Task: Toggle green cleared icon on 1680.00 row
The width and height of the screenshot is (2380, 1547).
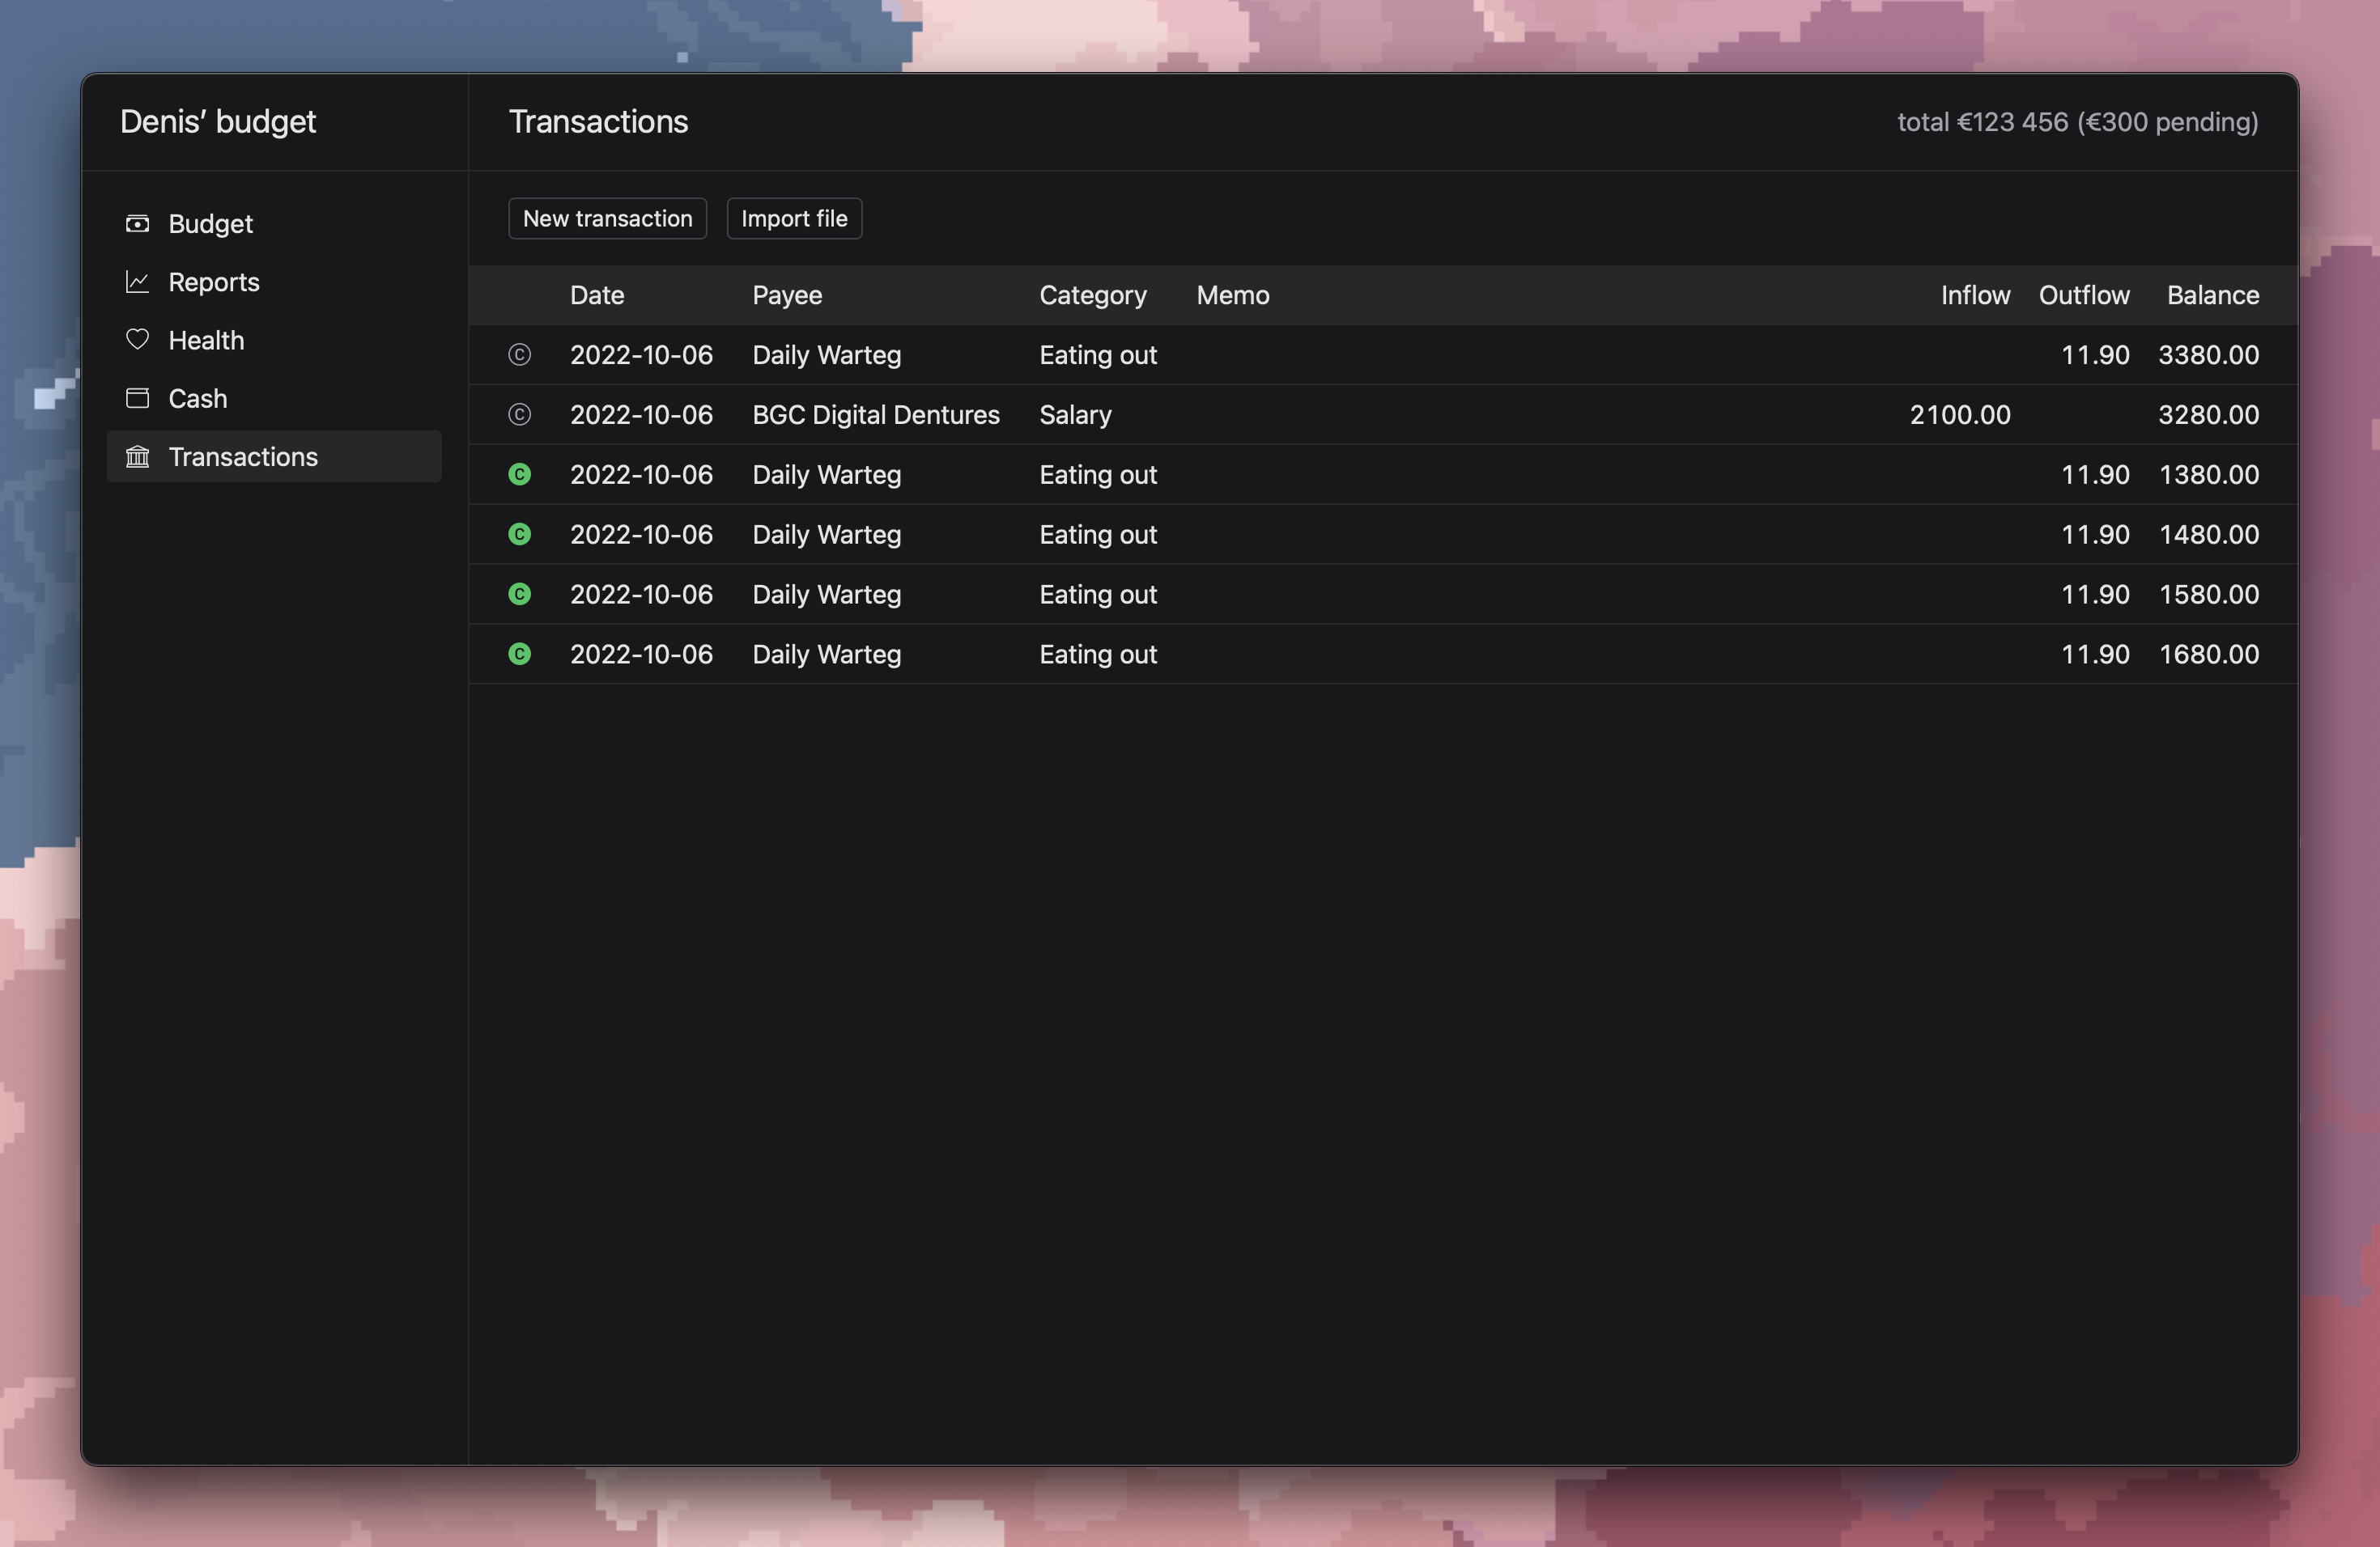Action: click(x=519, y=655)
